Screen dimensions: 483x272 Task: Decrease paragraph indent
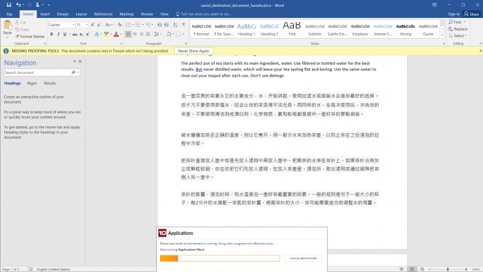pos(159,25)
